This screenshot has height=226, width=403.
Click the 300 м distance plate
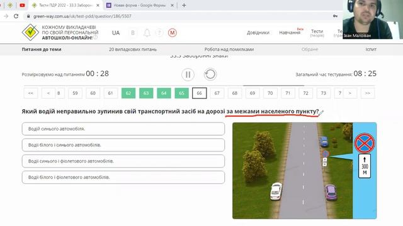click(x=365, y=166)
